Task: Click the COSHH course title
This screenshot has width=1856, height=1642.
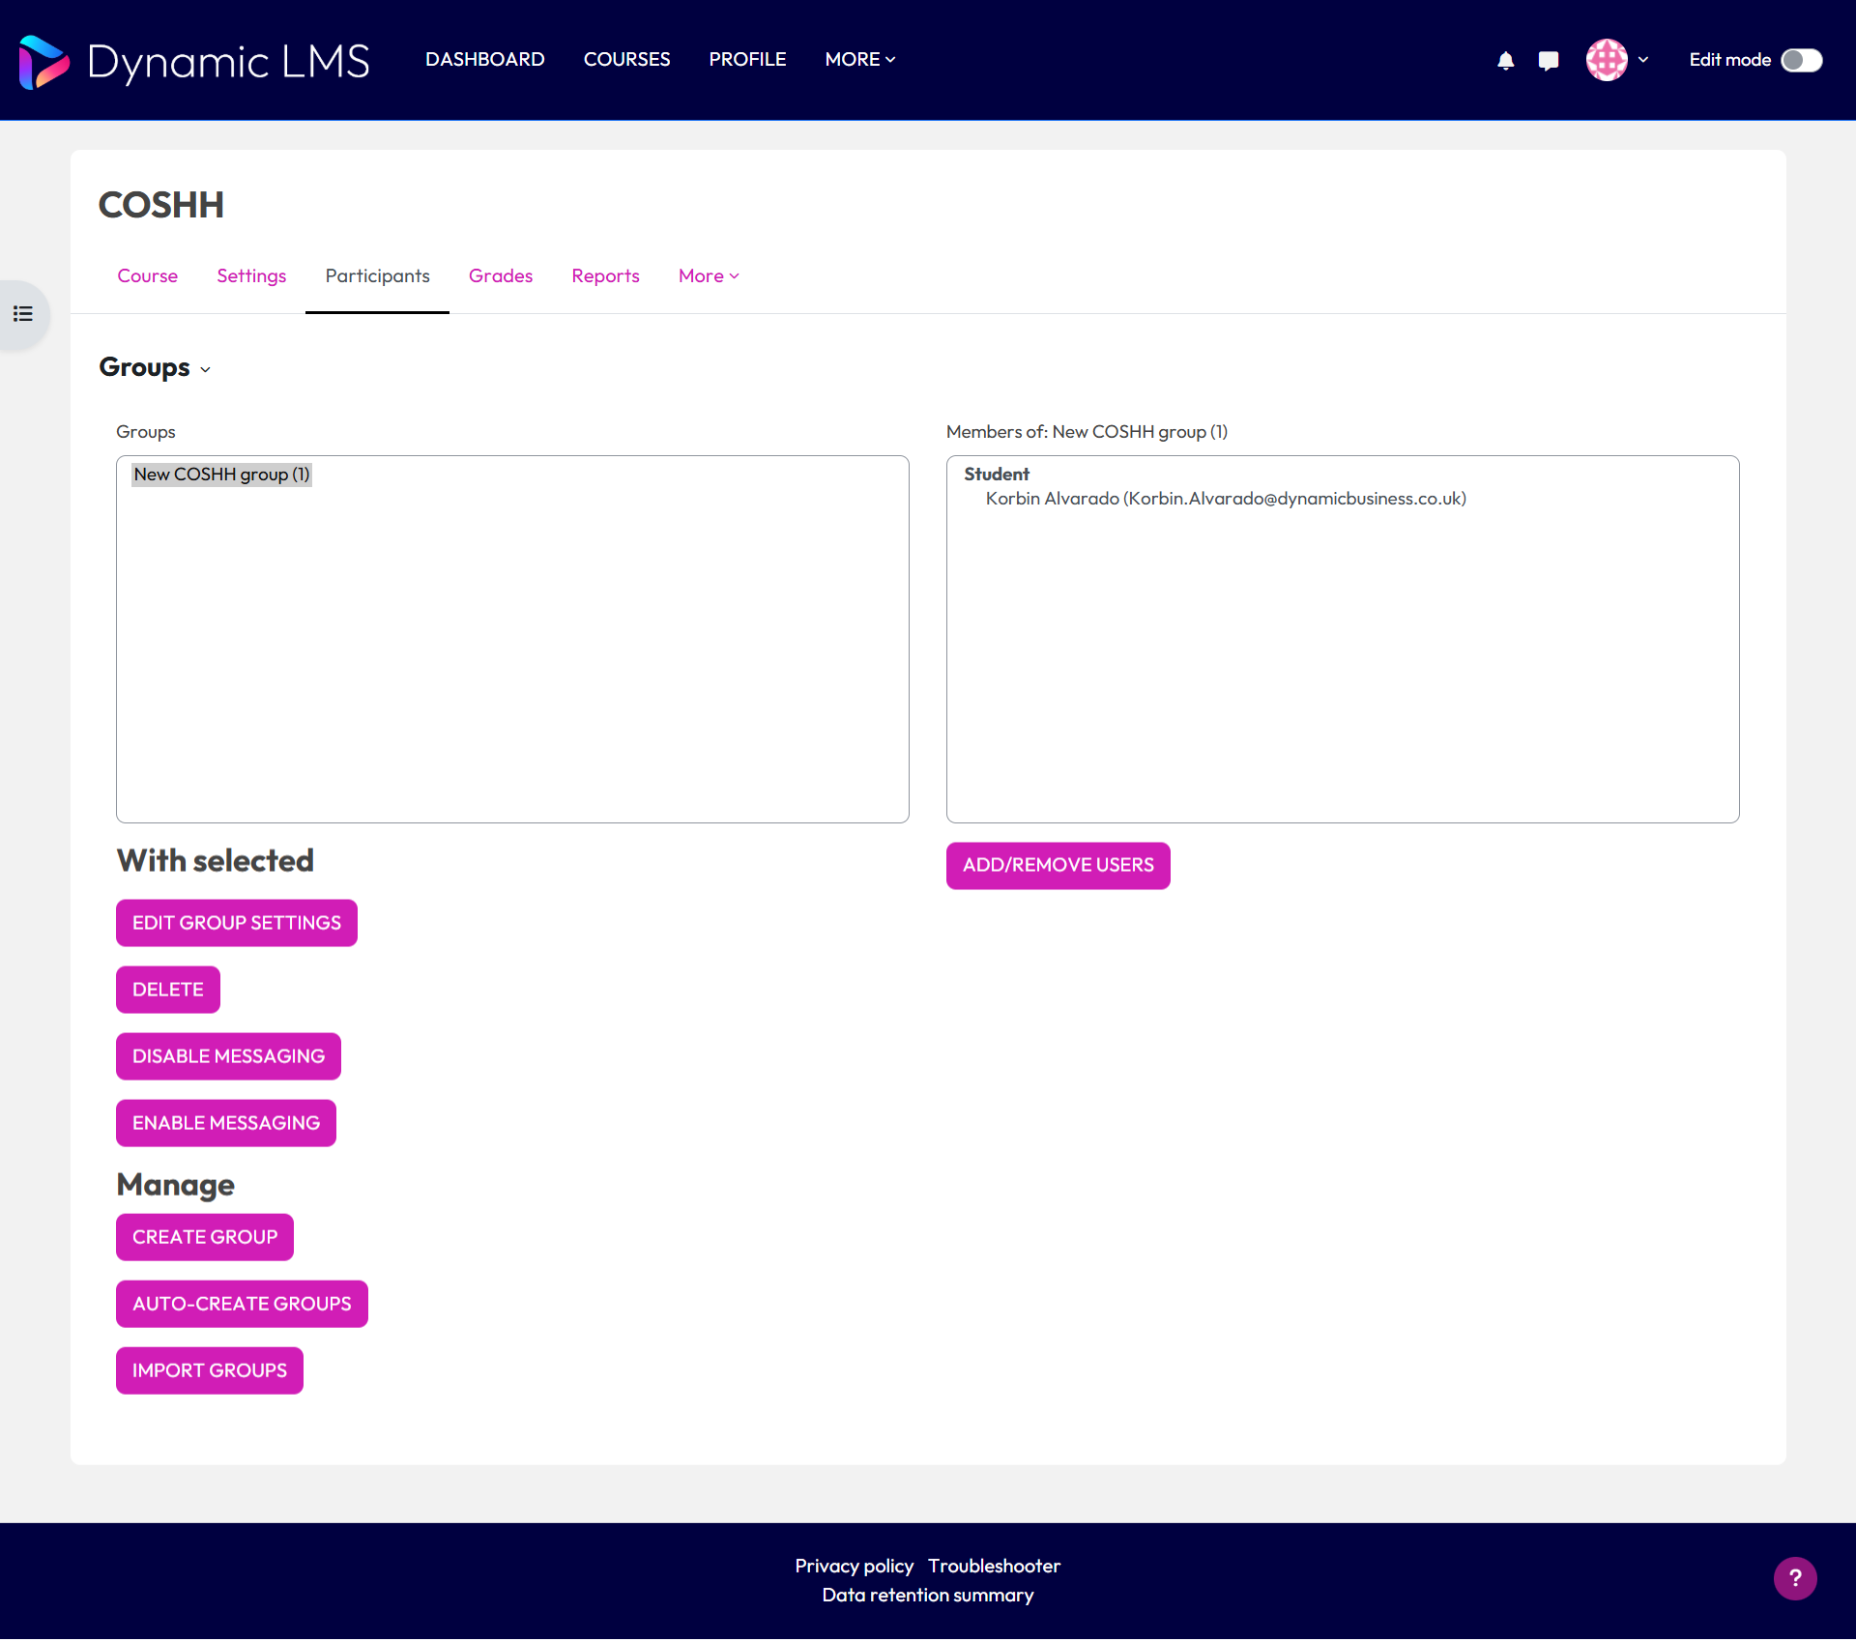Action: (161, 206)
